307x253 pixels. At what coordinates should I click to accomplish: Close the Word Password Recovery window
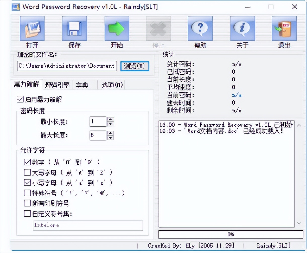(295, 7)
